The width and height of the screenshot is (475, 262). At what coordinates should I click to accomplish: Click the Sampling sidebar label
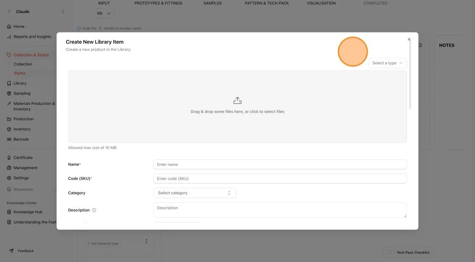coord(22,94)
